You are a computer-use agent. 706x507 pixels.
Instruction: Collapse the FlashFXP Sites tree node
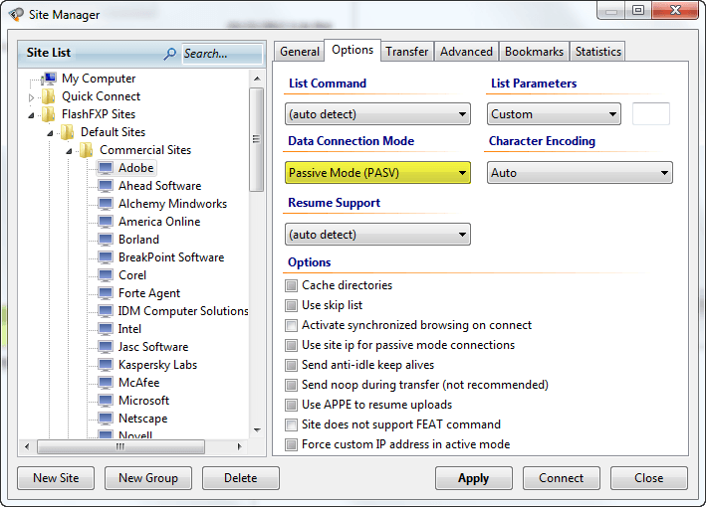(31, 115)
